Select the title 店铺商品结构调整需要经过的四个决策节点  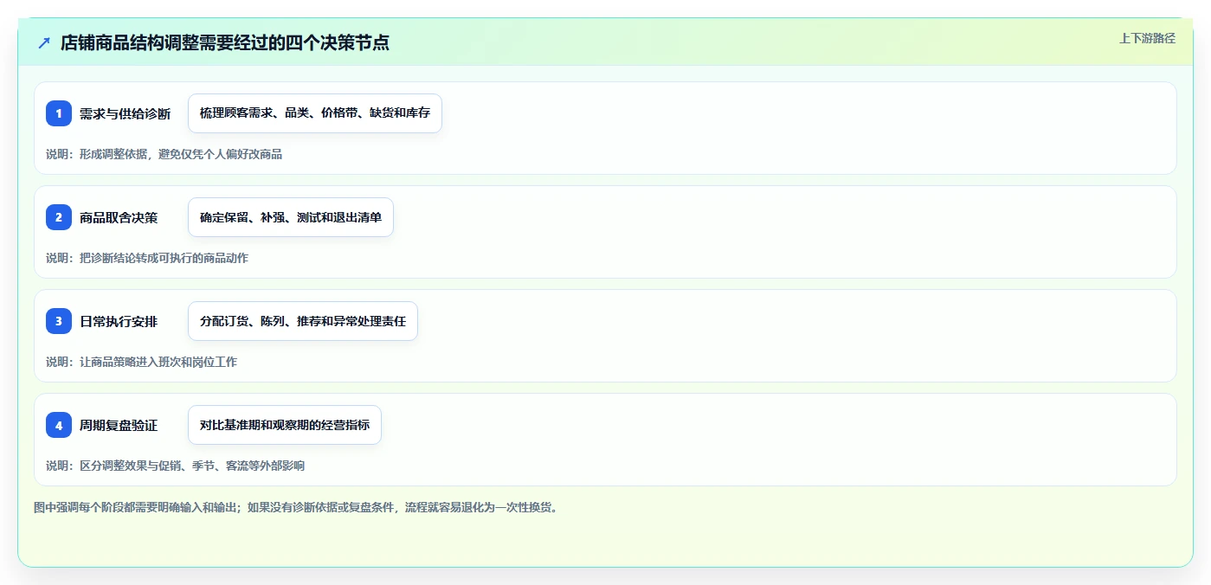pos(225,42)
